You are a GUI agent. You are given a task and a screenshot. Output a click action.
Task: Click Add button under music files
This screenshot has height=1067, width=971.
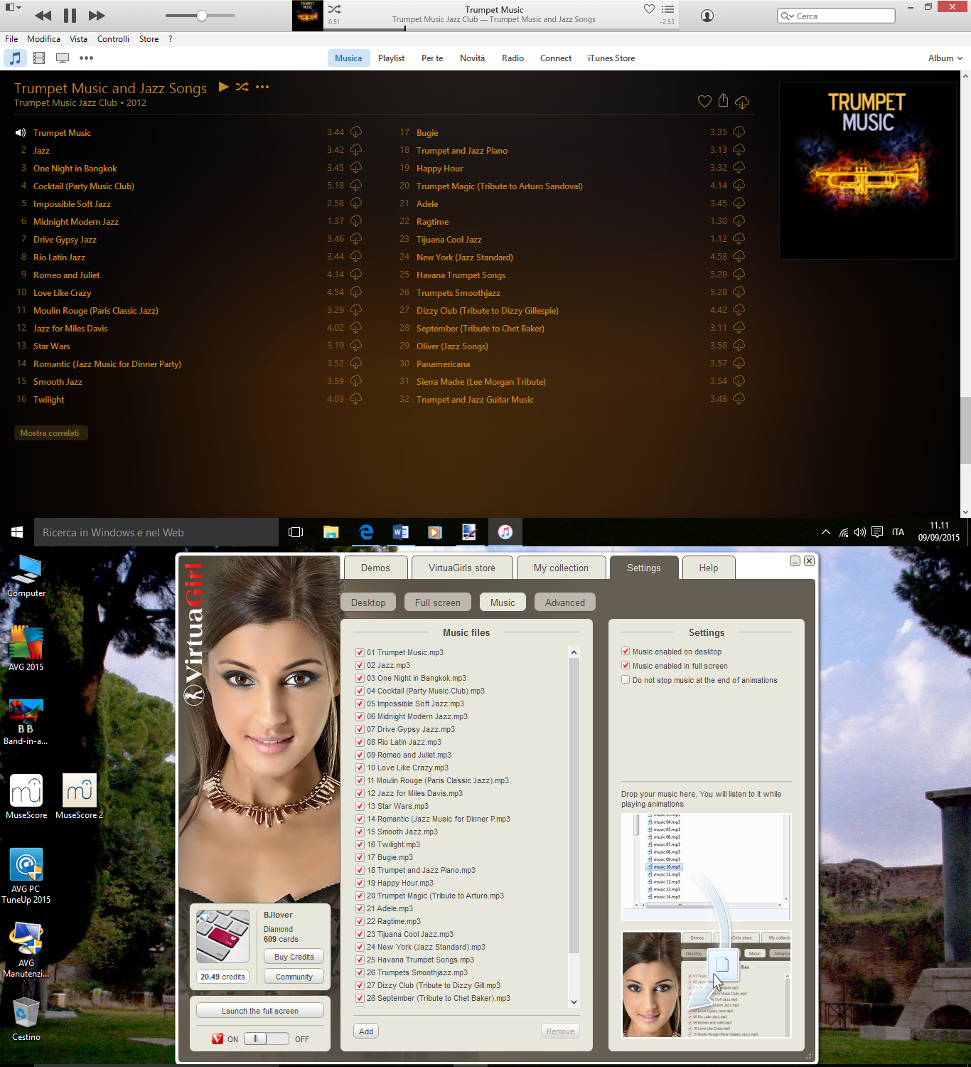(366, 1031)
